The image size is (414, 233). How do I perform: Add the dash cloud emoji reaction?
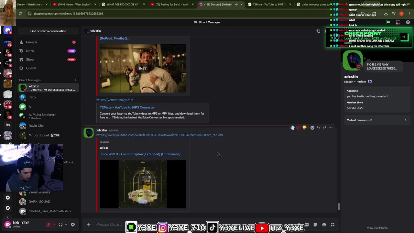tap(292, 128)
